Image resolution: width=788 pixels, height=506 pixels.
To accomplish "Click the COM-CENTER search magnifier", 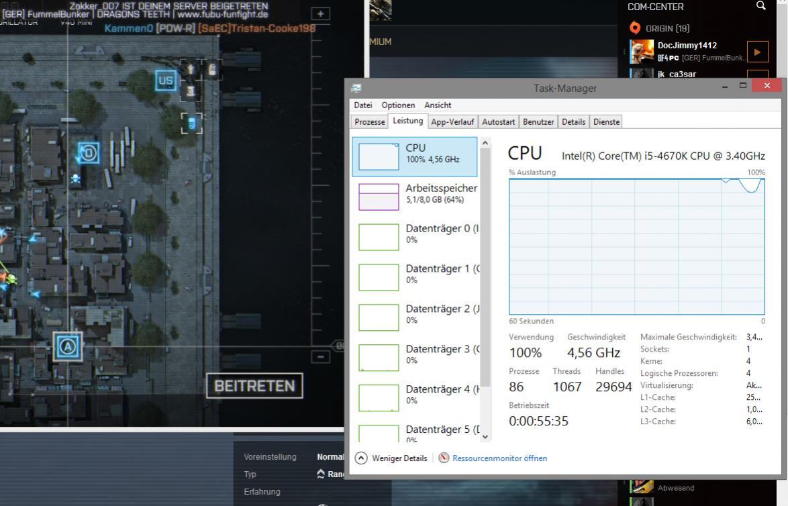I will click(761, 6).
